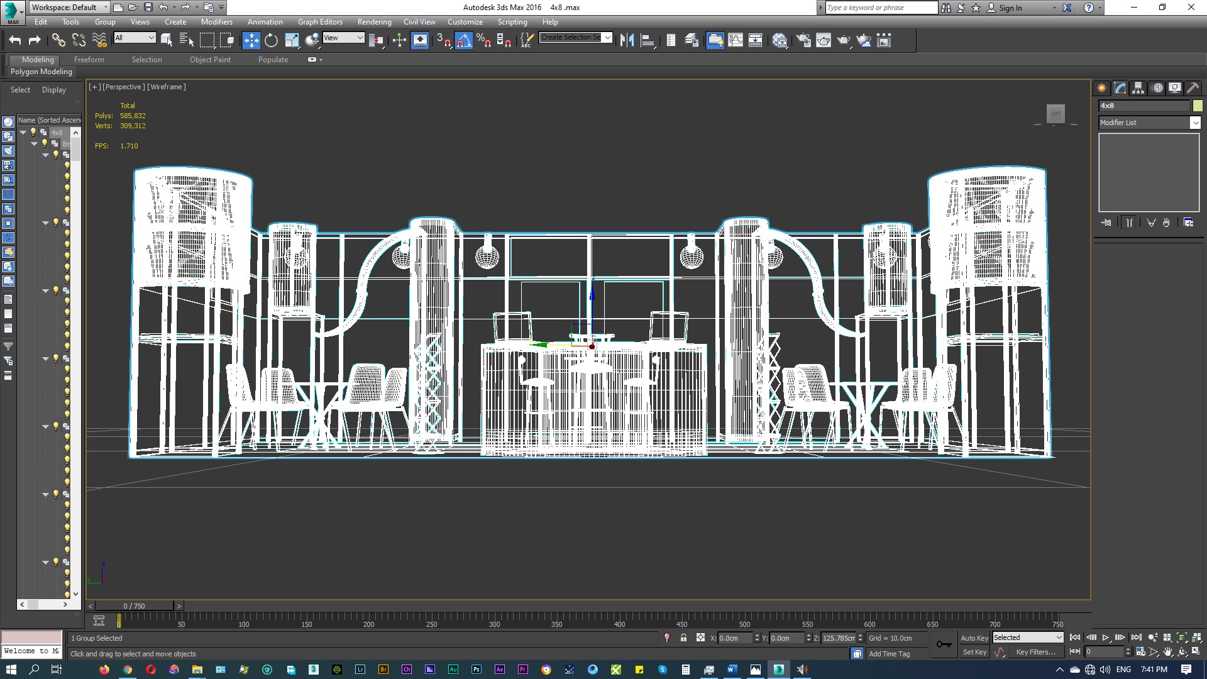Click the object color swatch beside 4x8

tap(1198, 106)
